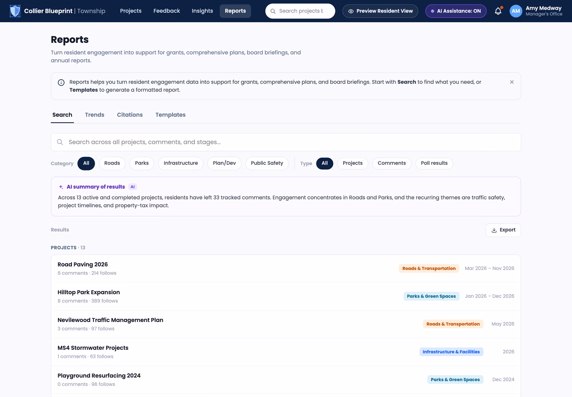The height and width of the screenshot is (397, 572).
Task: Open MS4 Stormwater Projects
Action: pyautogui.click(x=286, y=352)
